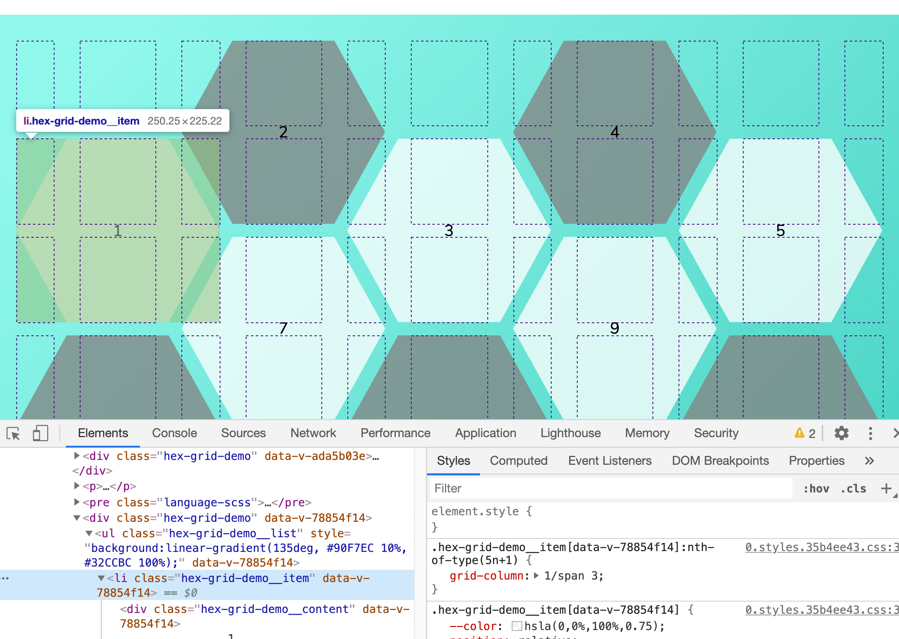Click the element.style rule block
Viewport: 899px width, 639px height.
click(x=663, y=519)
